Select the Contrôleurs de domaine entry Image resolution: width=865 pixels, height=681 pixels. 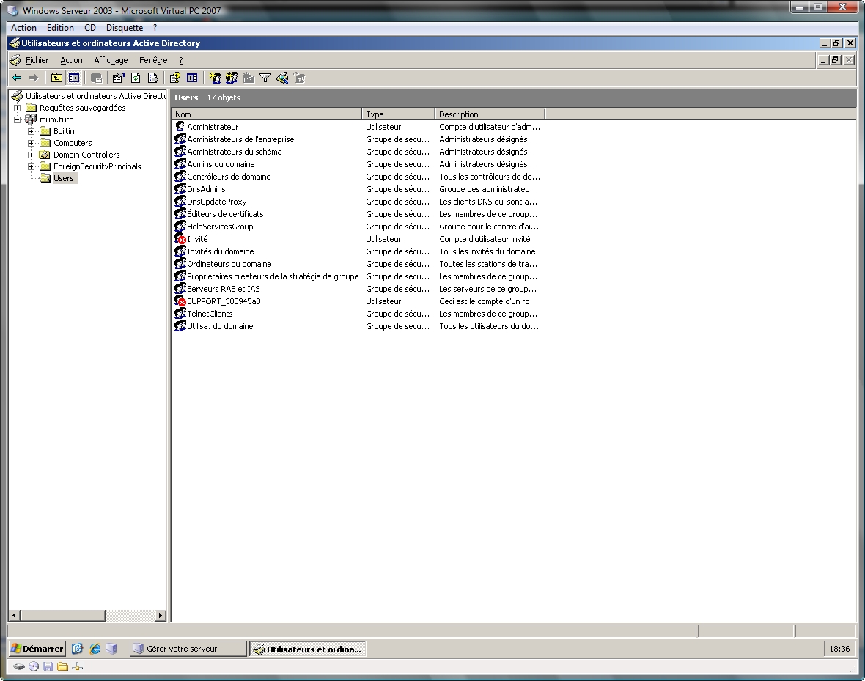(x=229, y=177)
